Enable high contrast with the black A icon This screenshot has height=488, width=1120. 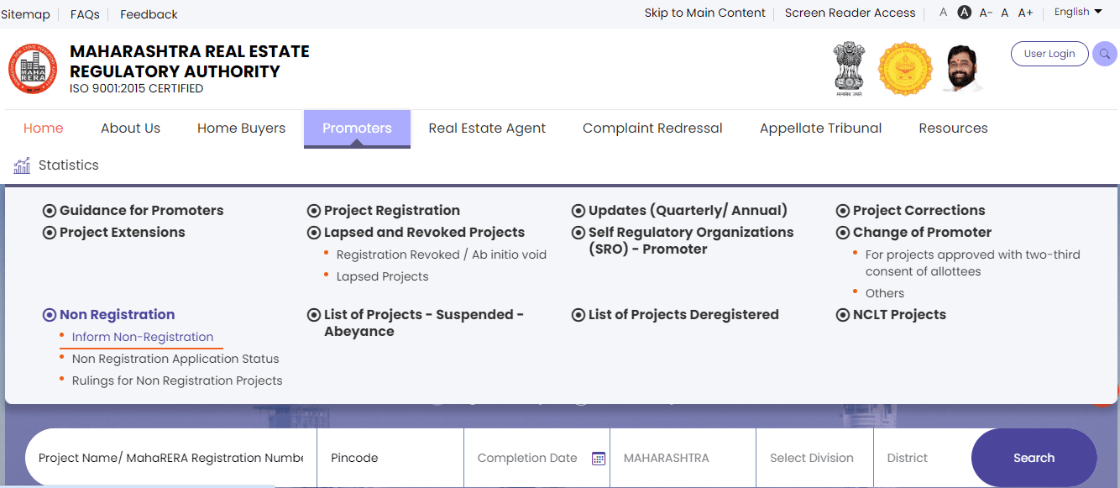coord(964,12)
